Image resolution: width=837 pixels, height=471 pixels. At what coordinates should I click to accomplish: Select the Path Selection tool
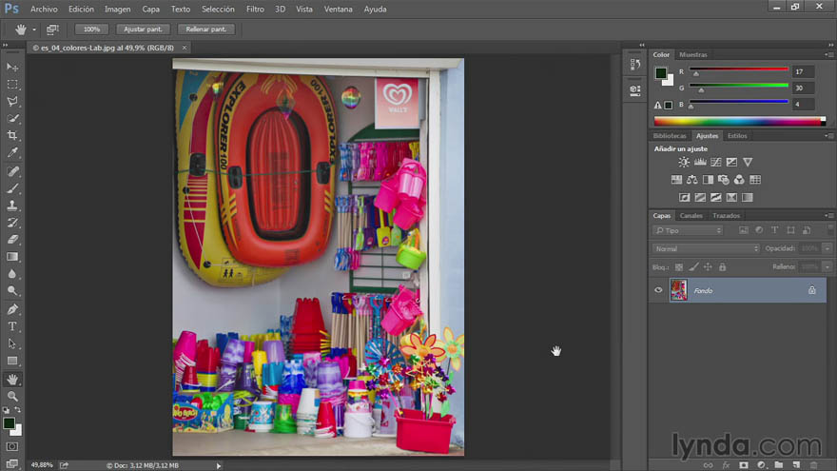click(x=12, y=343)
